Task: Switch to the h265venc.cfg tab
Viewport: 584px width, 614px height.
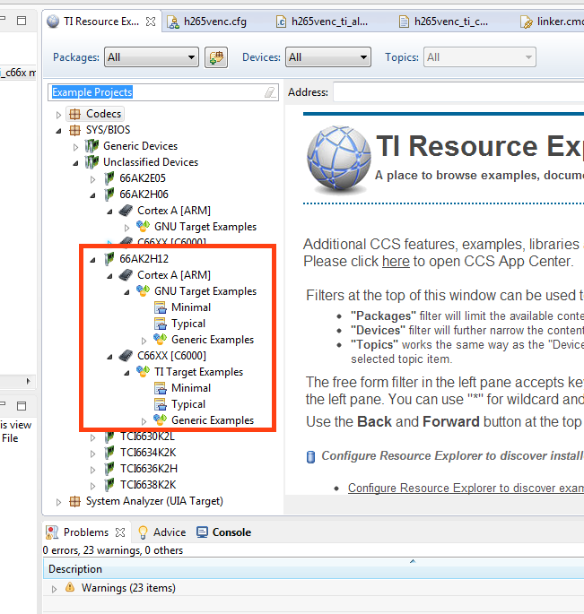Action: pos(208,22)
